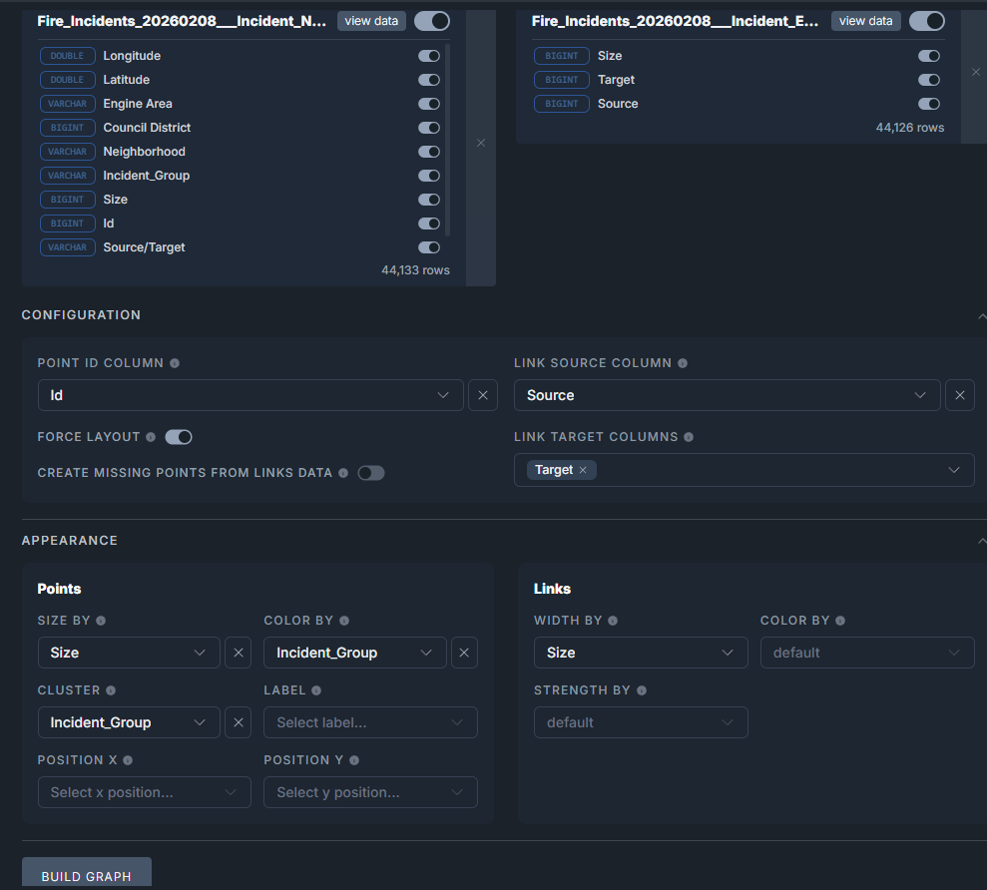Enable Create Missing Points From Links Data
The image size is (987, 890).
click(x=370, y=473)
